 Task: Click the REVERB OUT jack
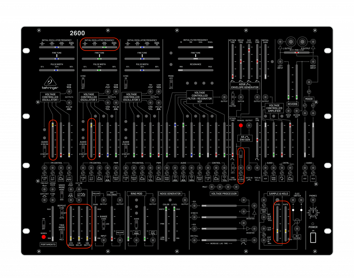point(297,111)
